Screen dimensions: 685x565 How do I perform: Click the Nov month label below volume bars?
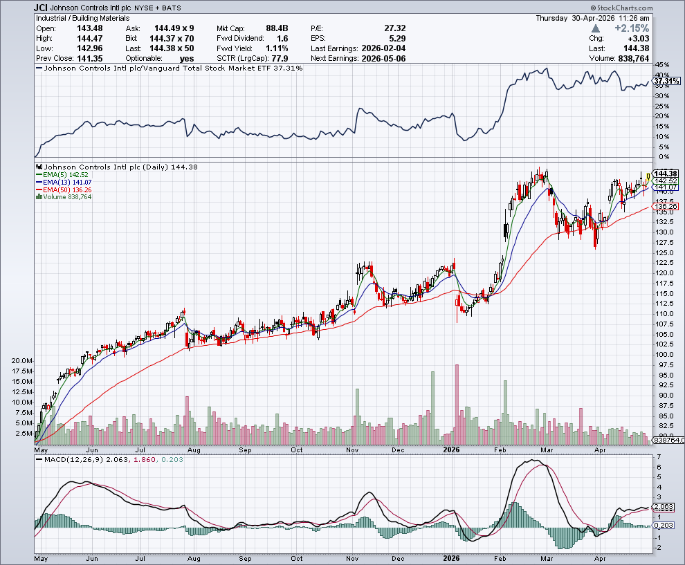click(352, 450)
